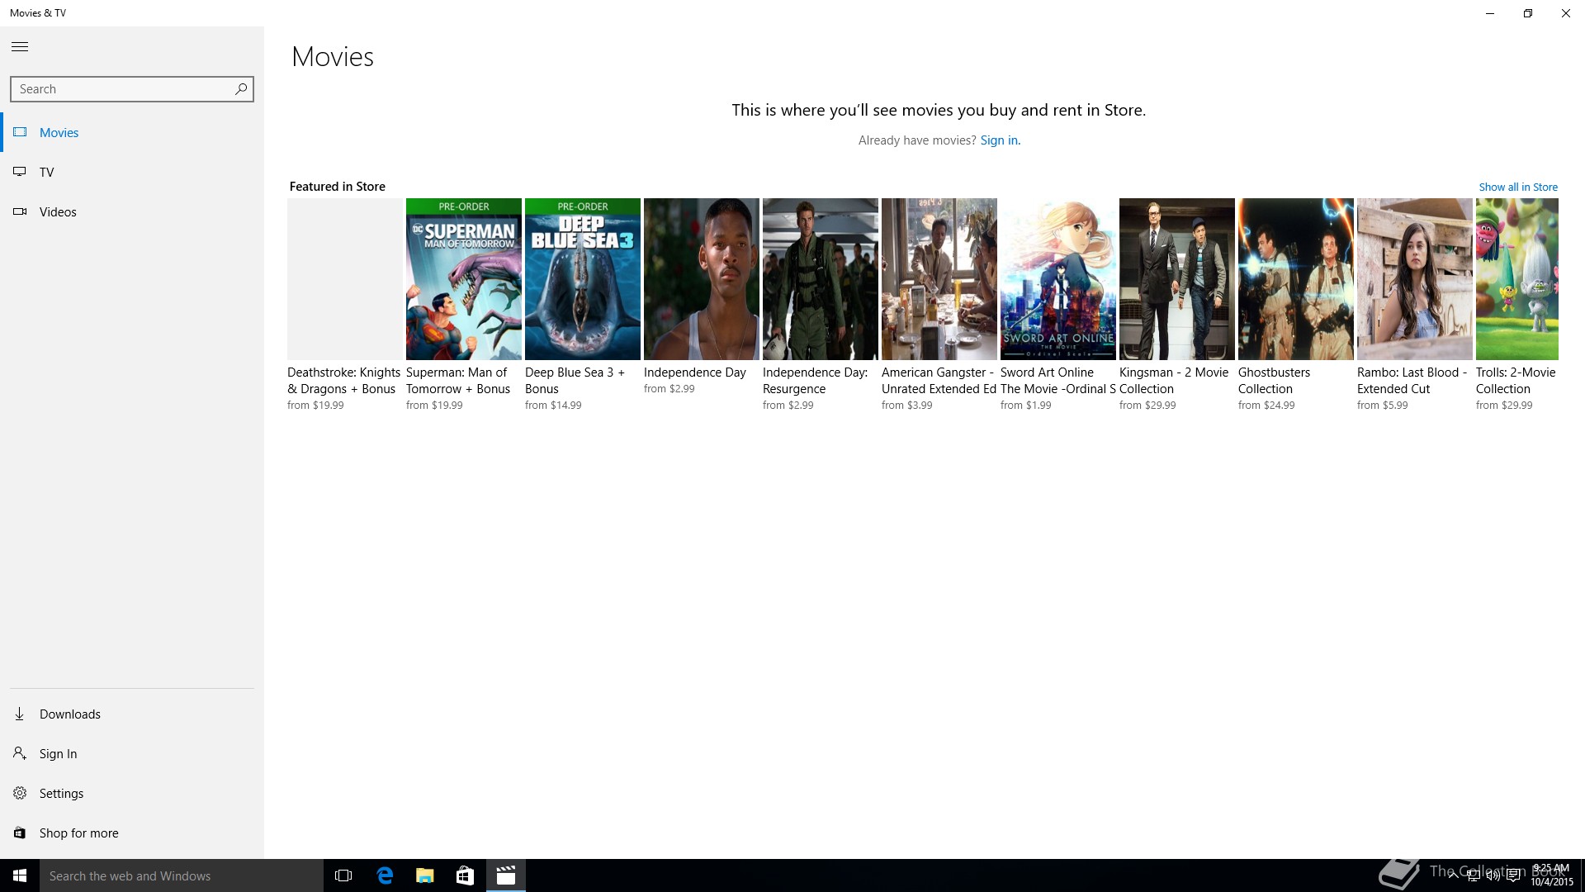The height and width of the screenshot is (892, 1585).
Task: Restore down the Movies & TV window
Action: (1528, 13)
